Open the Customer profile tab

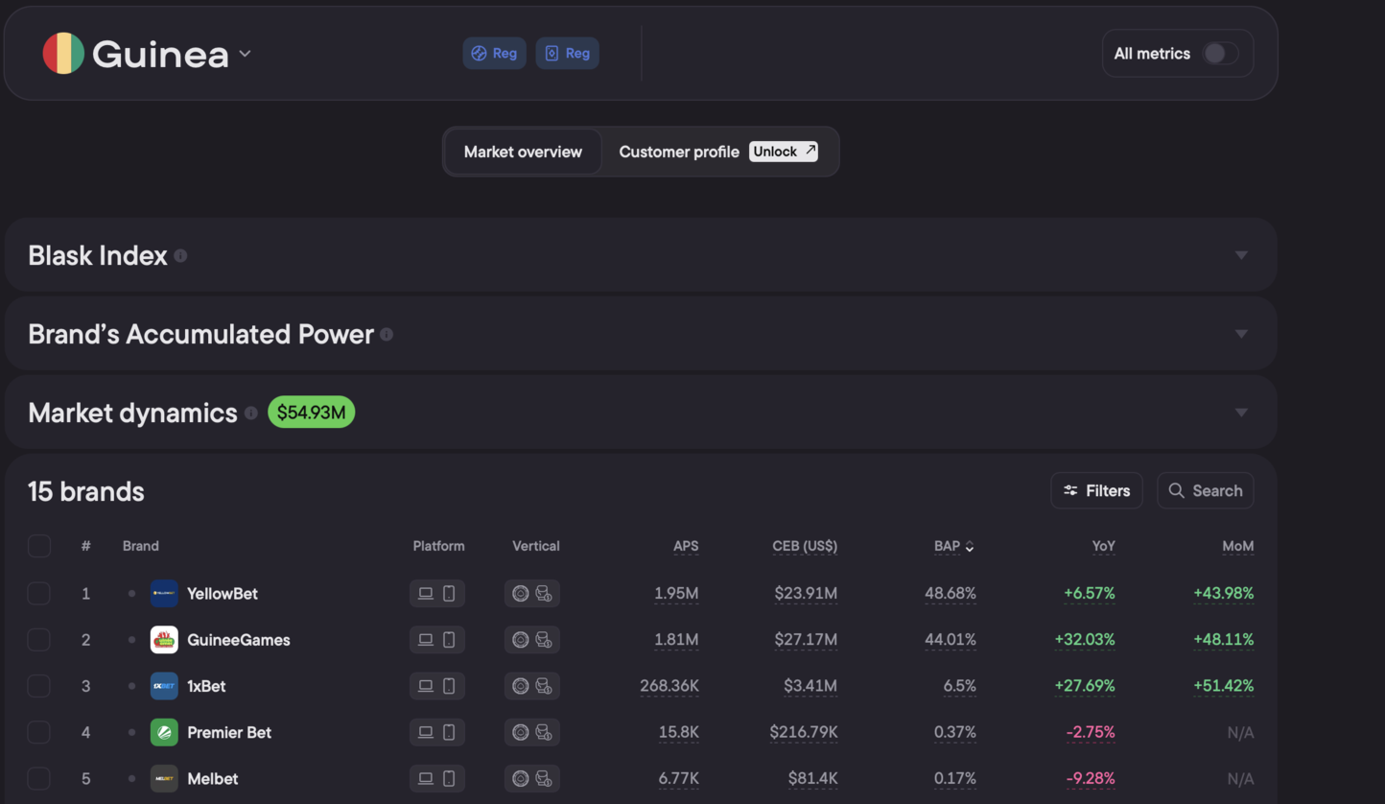pos(679,152)
